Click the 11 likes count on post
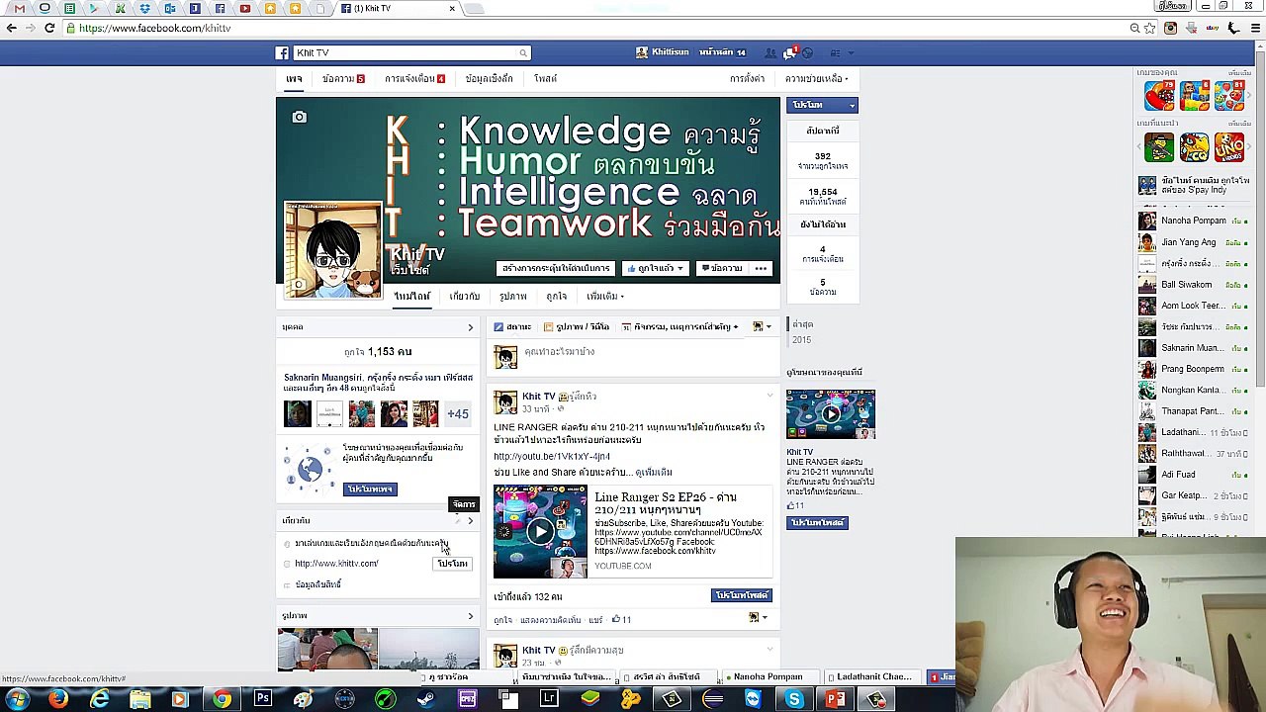1266x712 pixels. click(x=621, y=620)
